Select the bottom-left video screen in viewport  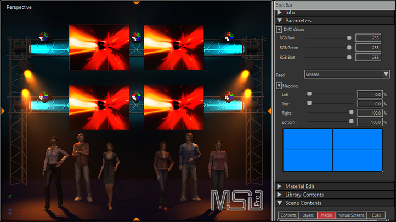99,107
